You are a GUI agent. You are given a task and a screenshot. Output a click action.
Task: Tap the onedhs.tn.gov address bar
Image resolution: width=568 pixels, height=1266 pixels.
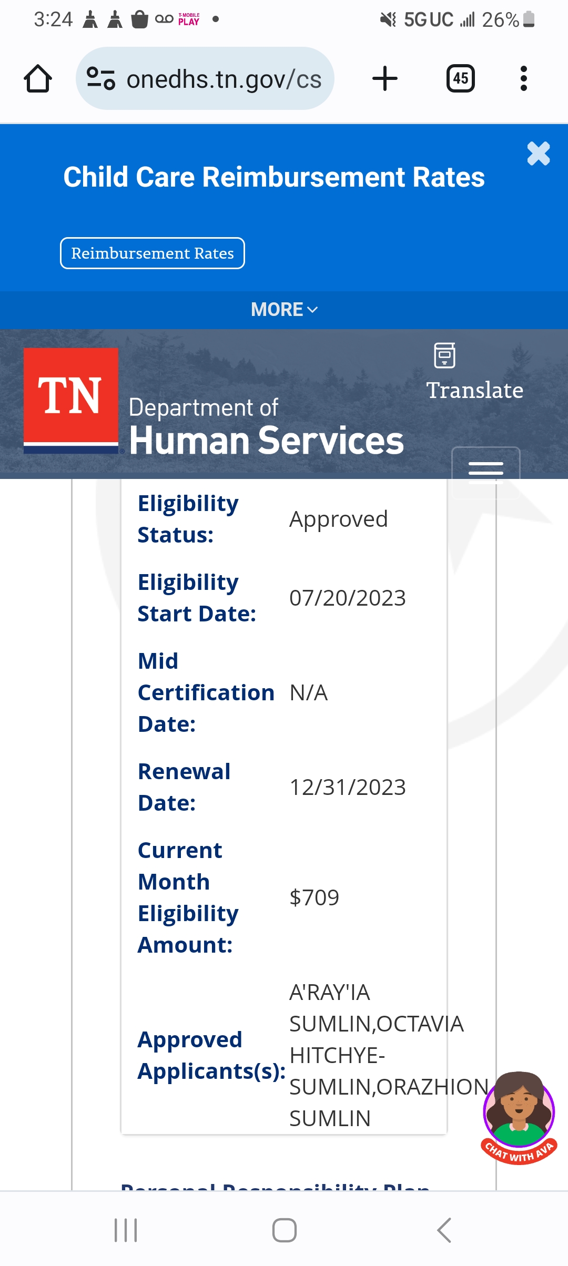205,79
